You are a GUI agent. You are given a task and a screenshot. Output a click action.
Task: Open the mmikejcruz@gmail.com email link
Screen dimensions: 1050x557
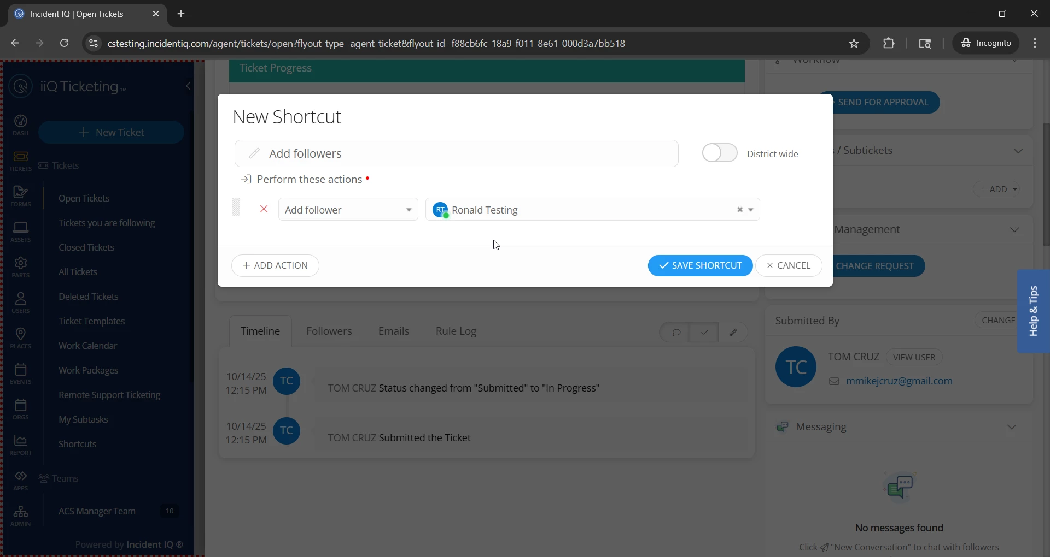899,381
